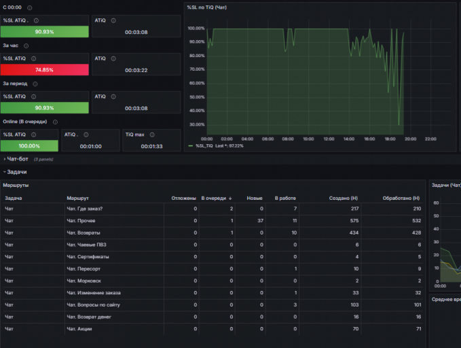The width and height of the screenshot is (461, 348).
Task: Click the green 100.00% Online SL bar
Action: tap(29, 145)
